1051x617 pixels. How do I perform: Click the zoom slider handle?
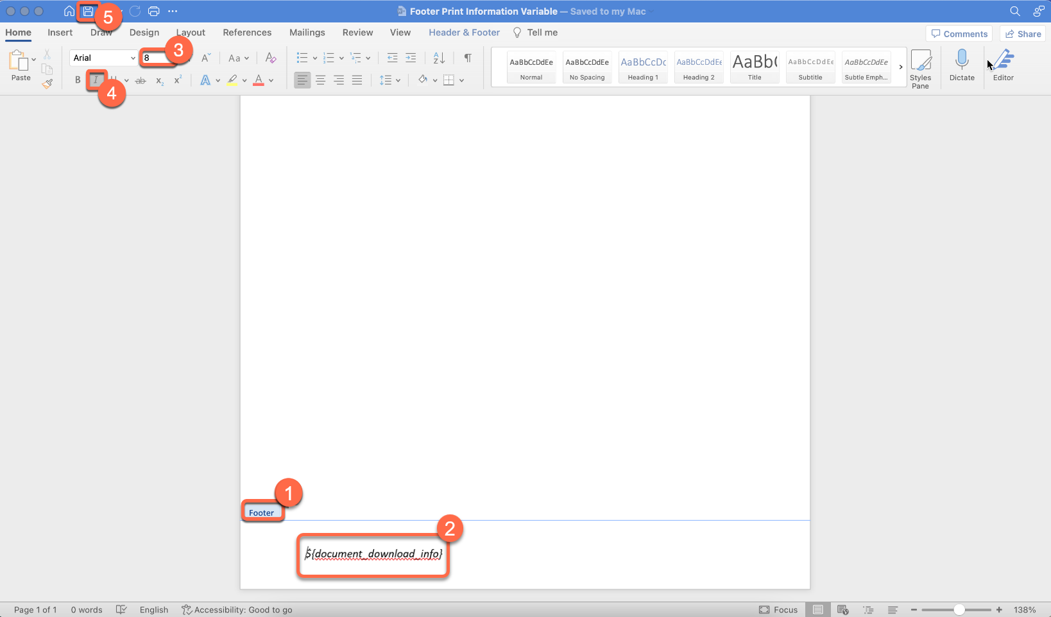(959, 610)
